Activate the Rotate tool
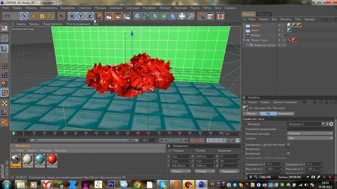This screenshot has width=337, height=189. point(51,16)
